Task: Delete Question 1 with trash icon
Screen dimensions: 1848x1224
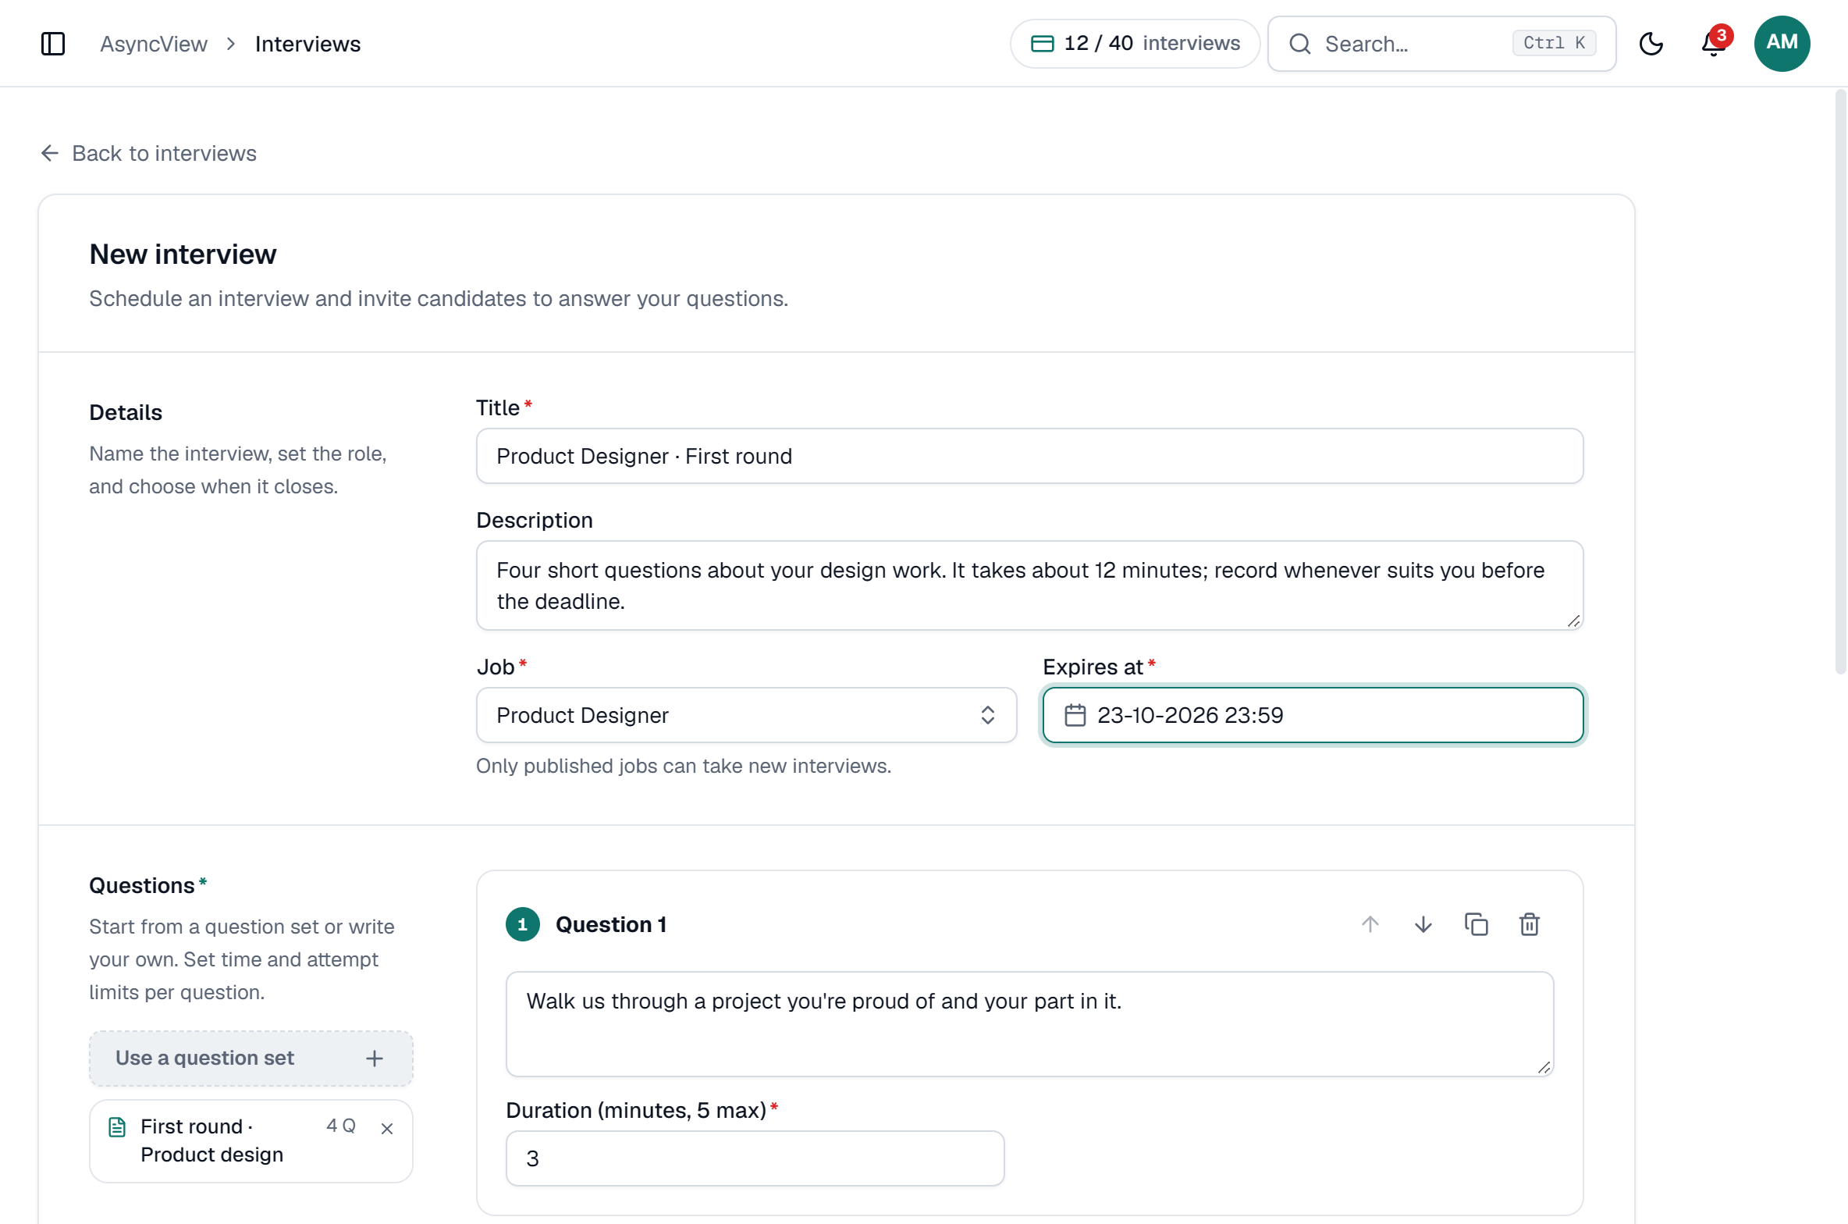Action: (x=1529, y=924)
